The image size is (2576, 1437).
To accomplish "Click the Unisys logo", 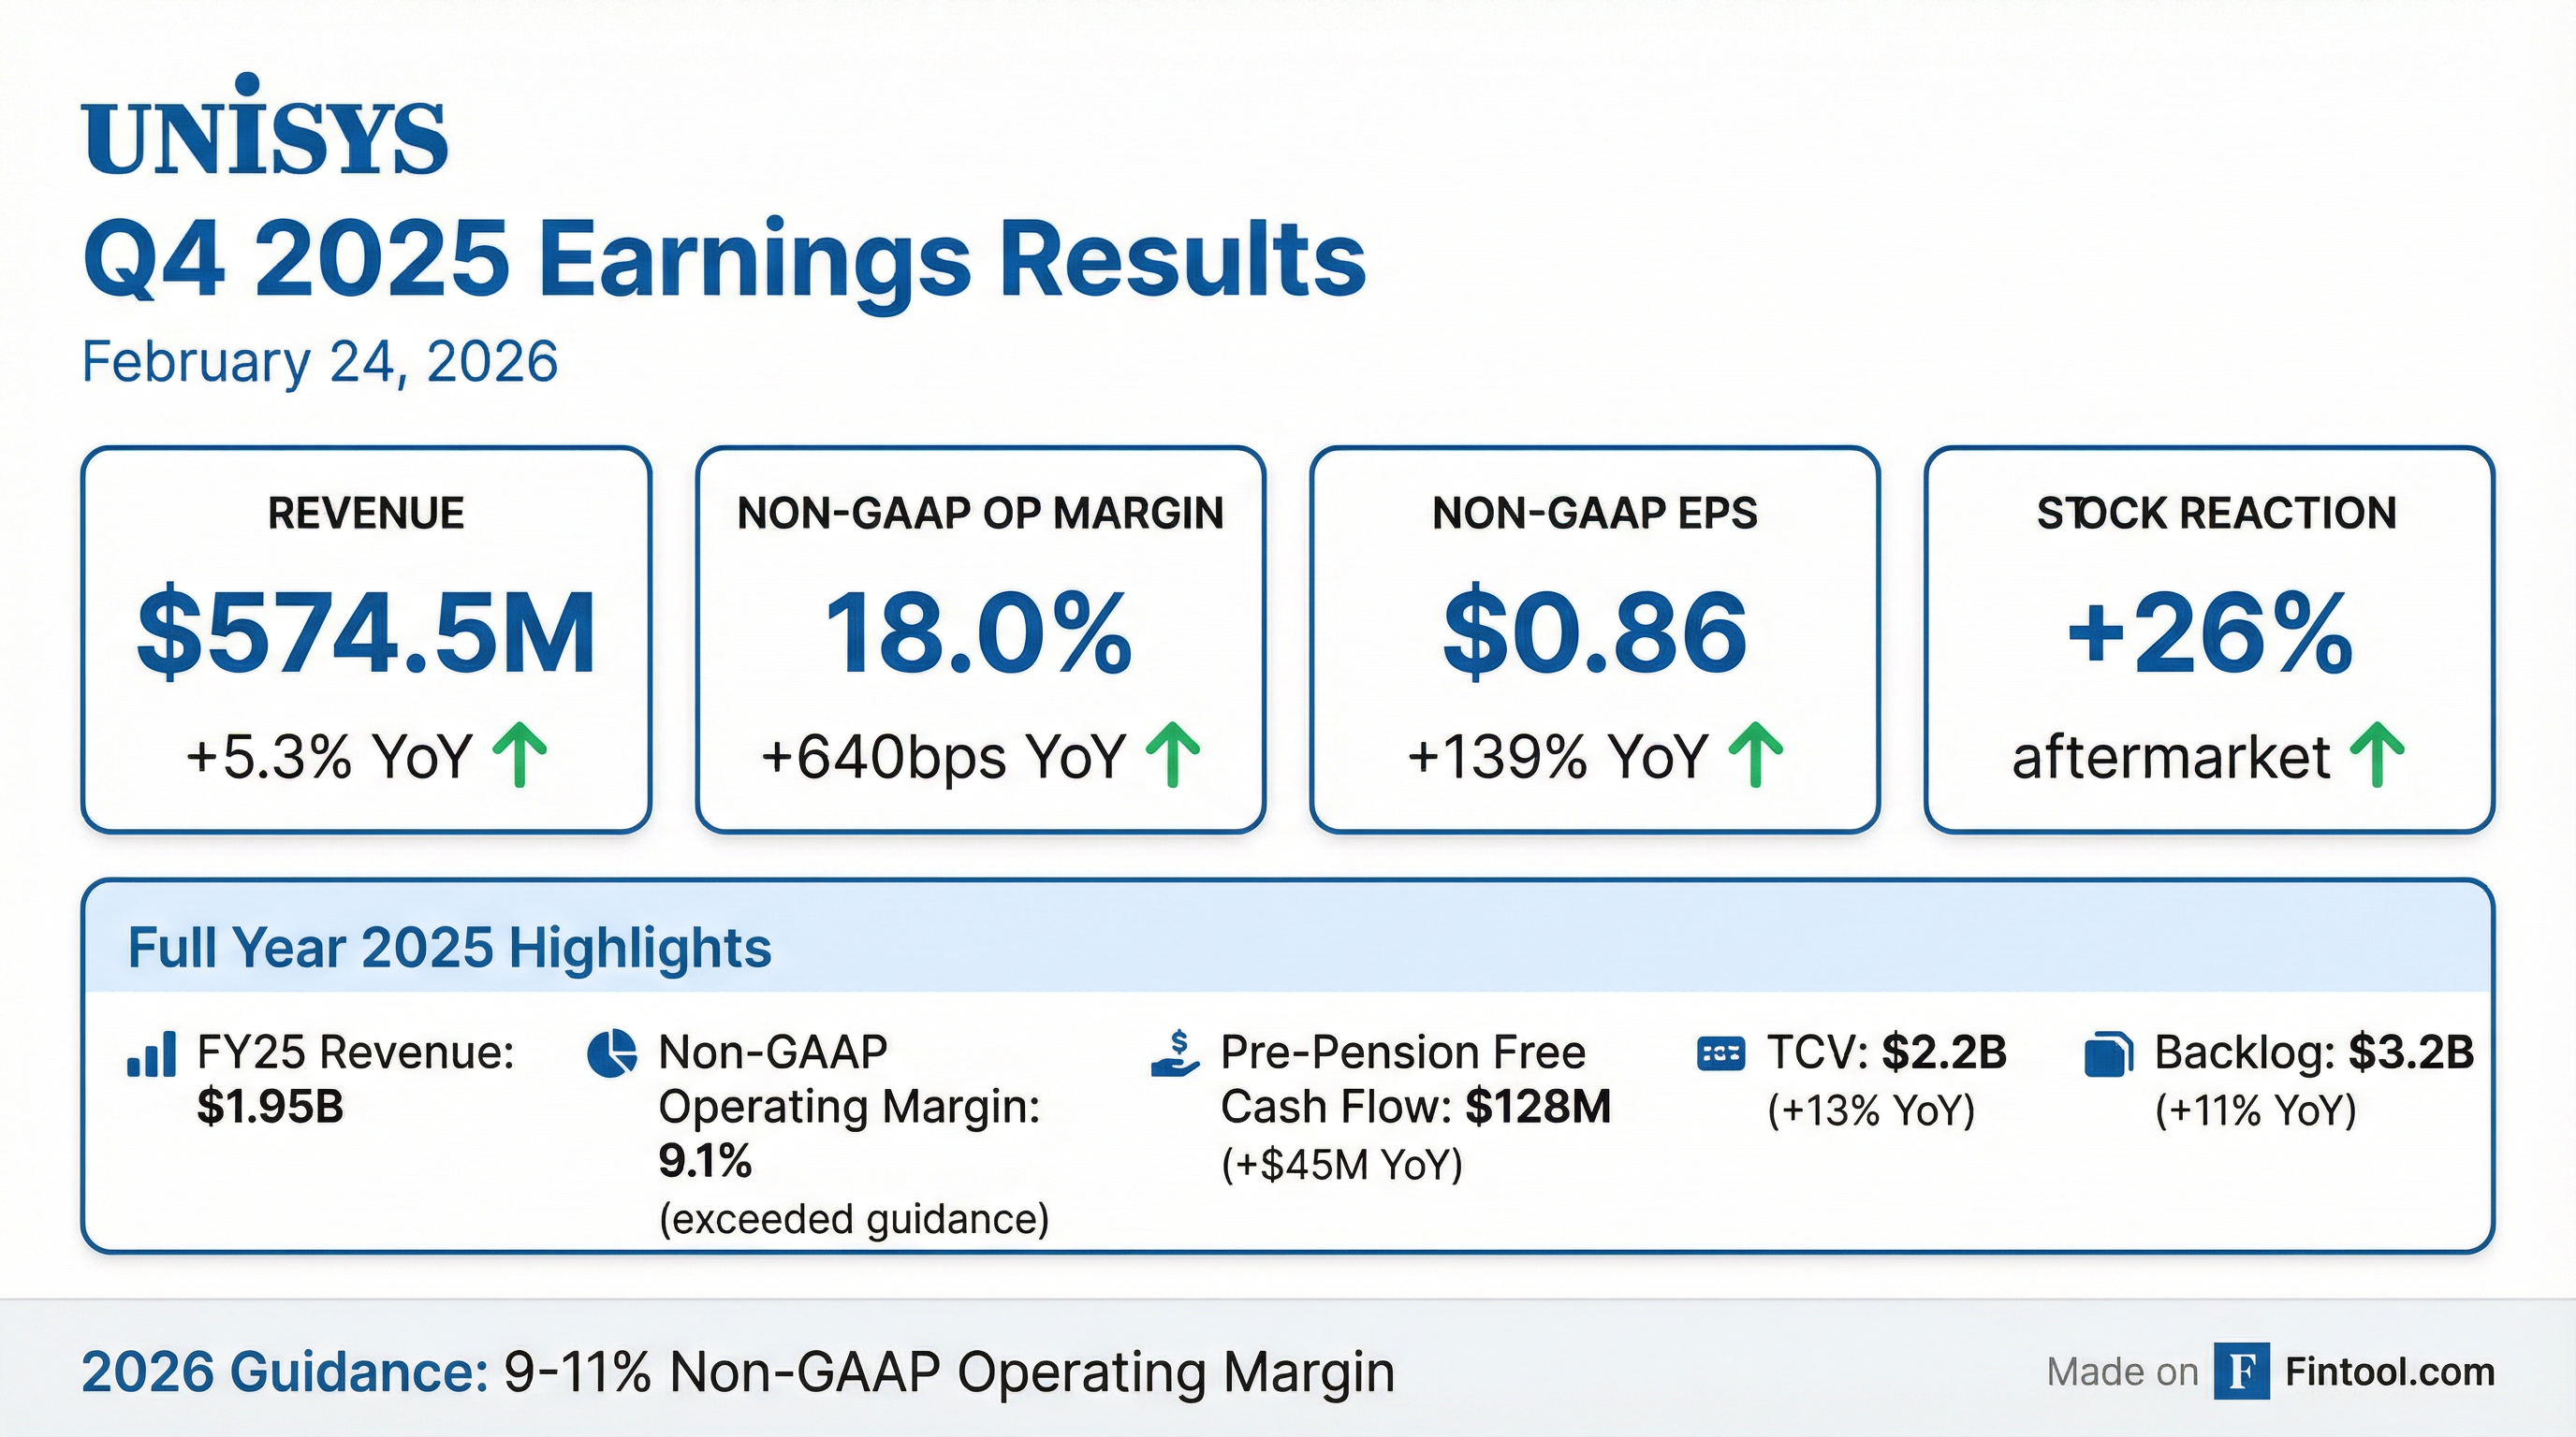I will [265, 128].
